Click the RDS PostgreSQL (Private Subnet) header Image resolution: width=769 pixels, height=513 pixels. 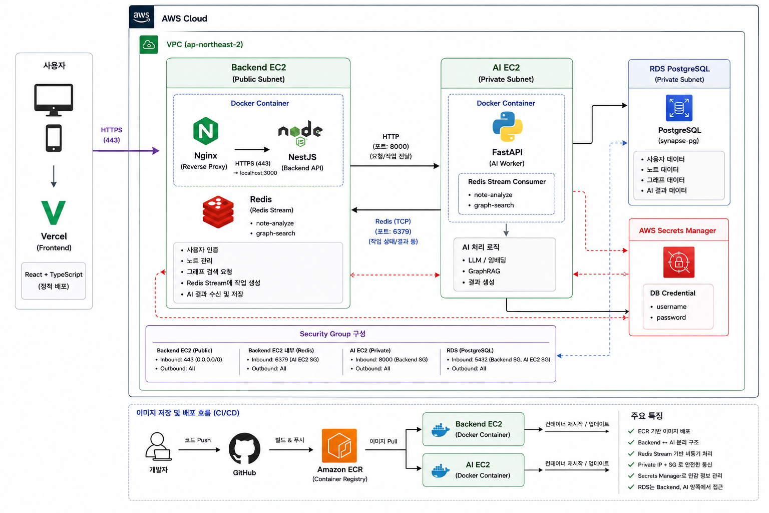[x=679, y=74]
